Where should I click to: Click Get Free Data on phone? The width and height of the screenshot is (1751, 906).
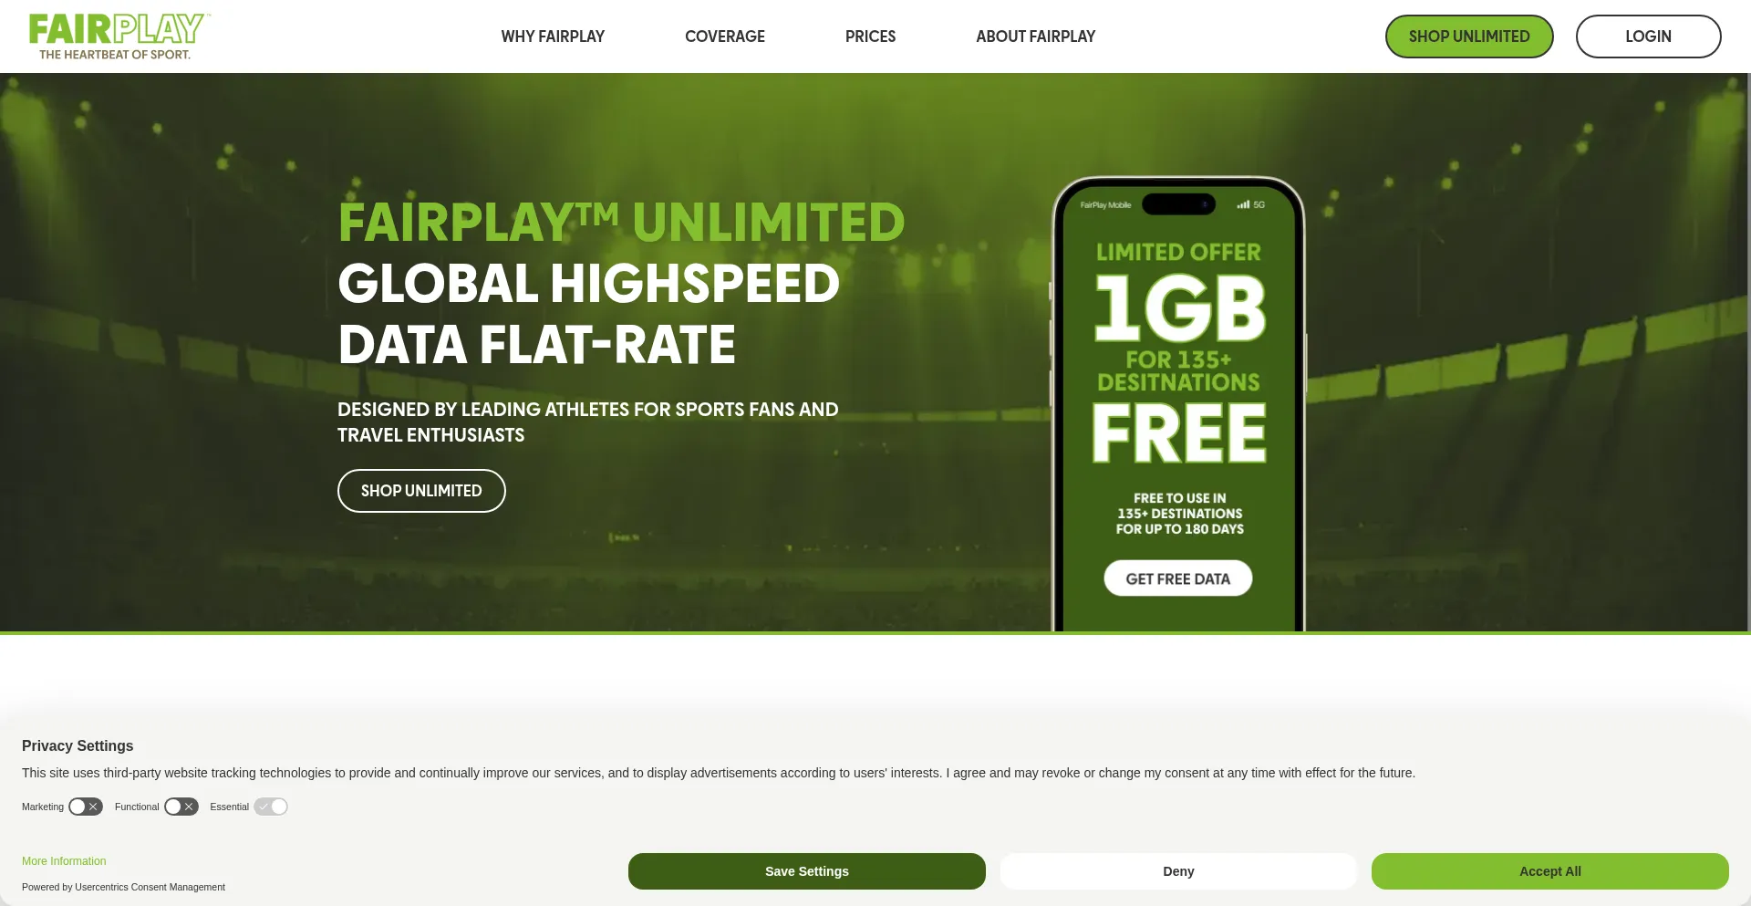point(1177,578)
